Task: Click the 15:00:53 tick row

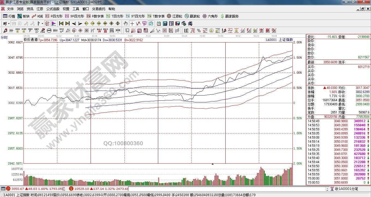Action: tap(338, 182)
